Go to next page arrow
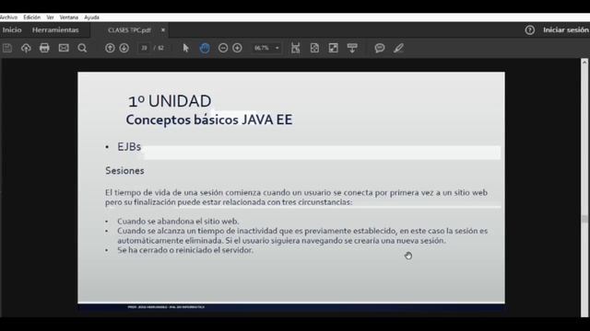The image size is (590, 331). 124,48
